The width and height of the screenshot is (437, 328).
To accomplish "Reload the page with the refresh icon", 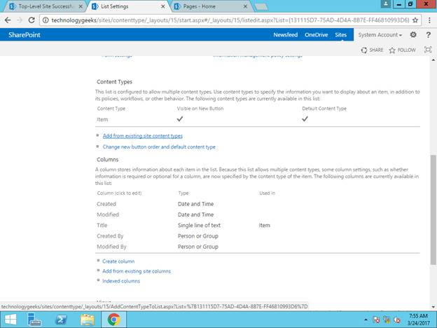I will 32,20.
